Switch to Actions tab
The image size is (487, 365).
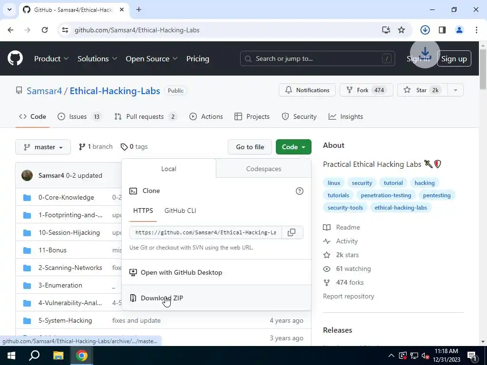point(206,116)
